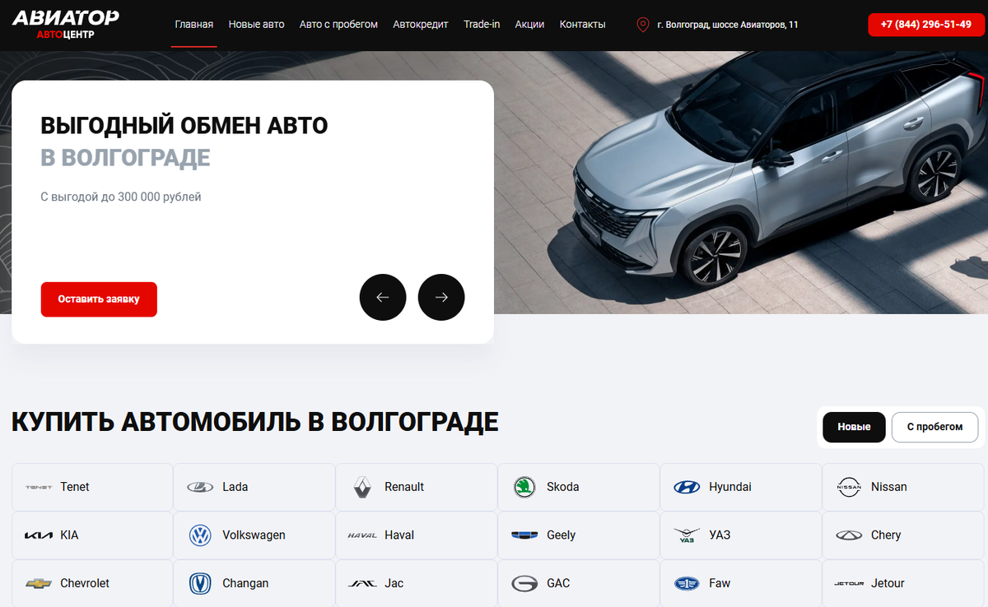Open the Контакты page link

coord(582,24)
